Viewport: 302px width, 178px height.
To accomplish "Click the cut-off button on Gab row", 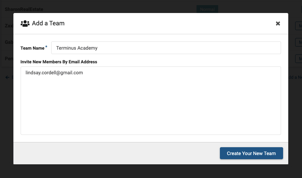I will click(299, 42).
